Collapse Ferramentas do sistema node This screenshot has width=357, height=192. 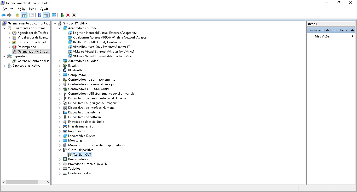tap(4, 28)
